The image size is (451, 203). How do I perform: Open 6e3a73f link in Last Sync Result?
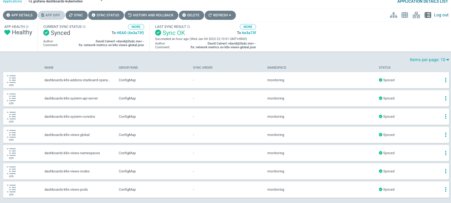point(249,33)
